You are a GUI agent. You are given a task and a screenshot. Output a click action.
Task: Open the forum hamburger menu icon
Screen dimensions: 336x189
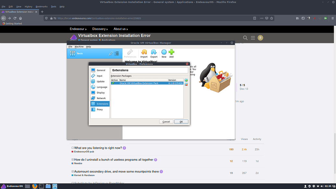(x=253, y=38)
